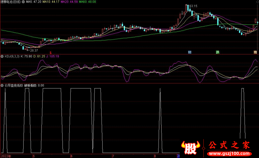Screen dimensions: 259x158
Task: Click the red $ dividend marker
Action: [x=50, y=52]
